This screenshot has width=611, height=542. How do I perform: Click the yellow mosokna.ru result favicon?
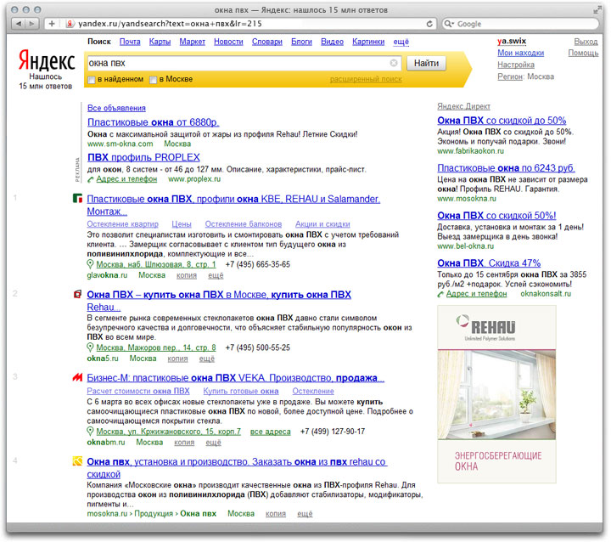77,462
